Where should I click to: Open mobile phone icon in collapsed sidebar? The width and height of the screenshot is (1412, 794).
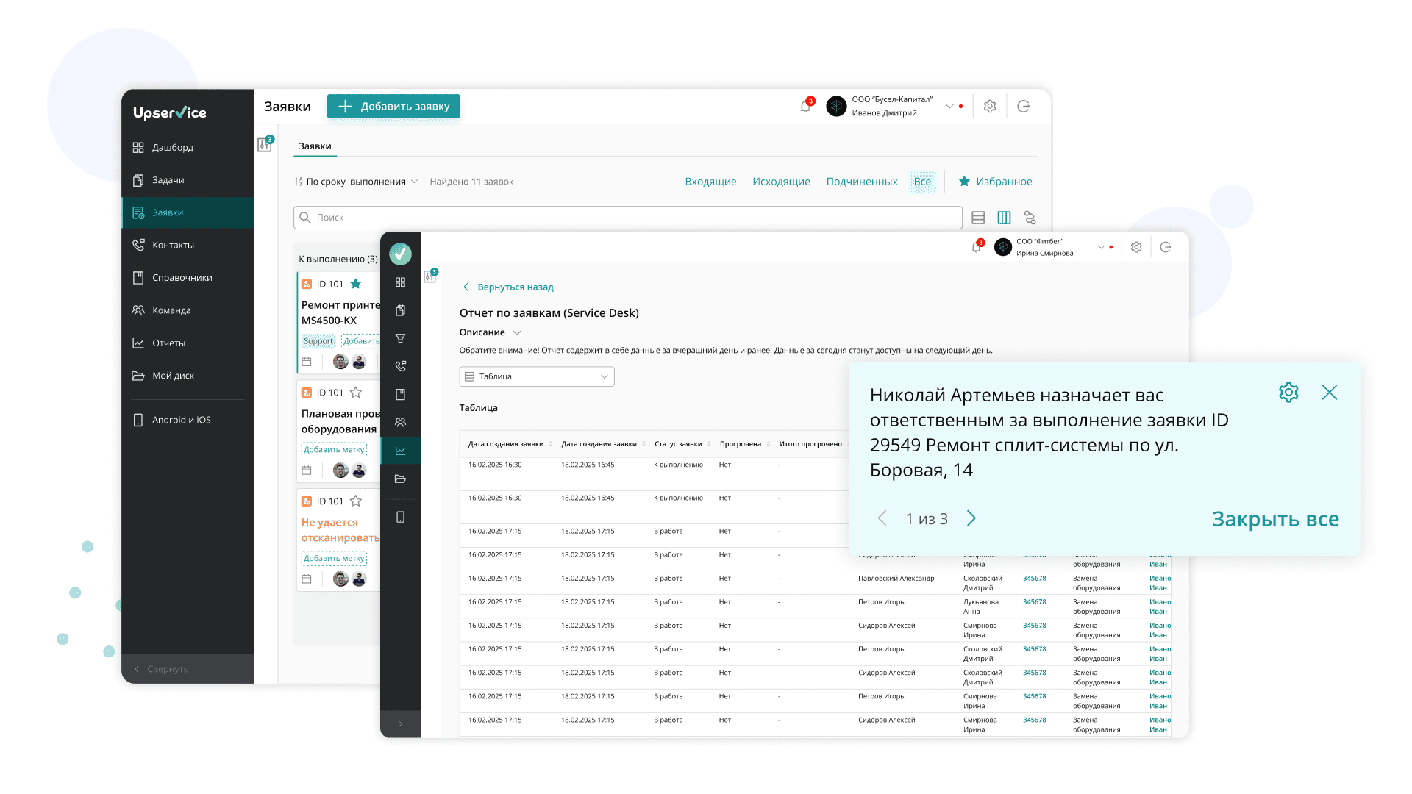coord(400,518)
